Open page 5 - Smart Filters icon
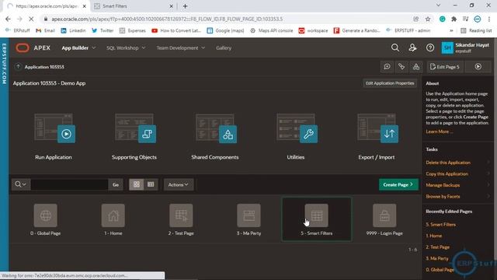The width and height of the screenshot is (497, 280). [x=317, y=215]
